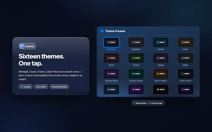This screenshot has height=132, width=212.
Task: Pick the Sand theme preset thumbnail
Action: [185, 42]
